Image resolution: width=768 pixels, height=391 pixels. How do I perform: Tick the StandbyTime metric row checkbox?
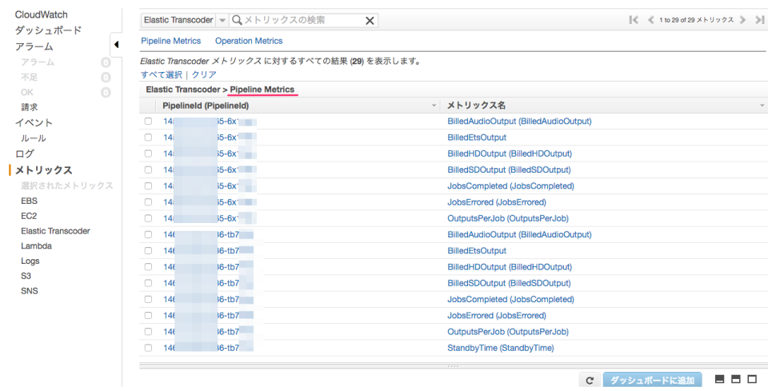(x=148, y=348)
